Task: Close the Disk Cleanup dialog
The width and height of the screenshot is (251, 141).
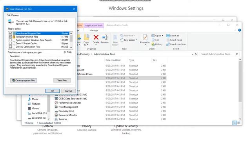Action: coord(74,9)
